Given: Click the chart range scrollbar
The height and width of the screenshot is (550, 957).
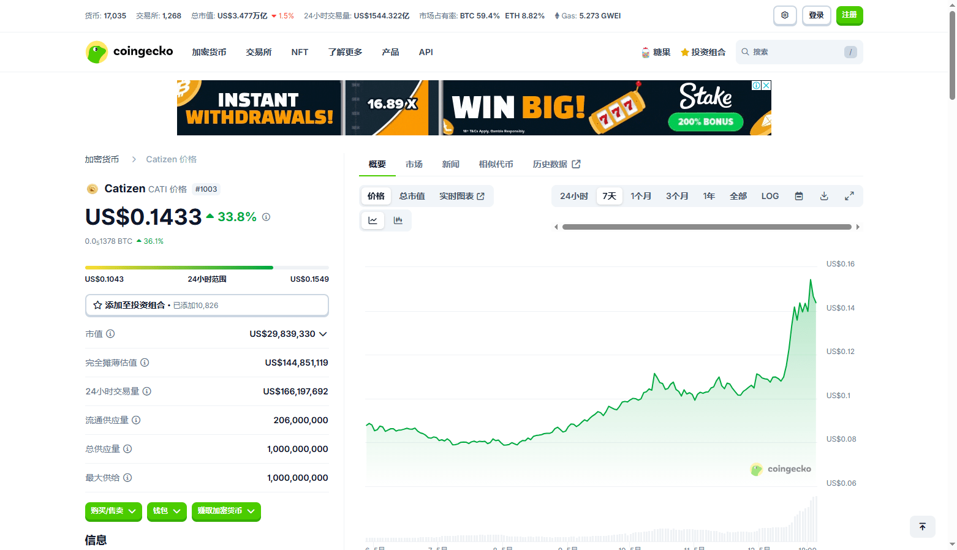Looking at the screenshot, I should click(707, 227).
